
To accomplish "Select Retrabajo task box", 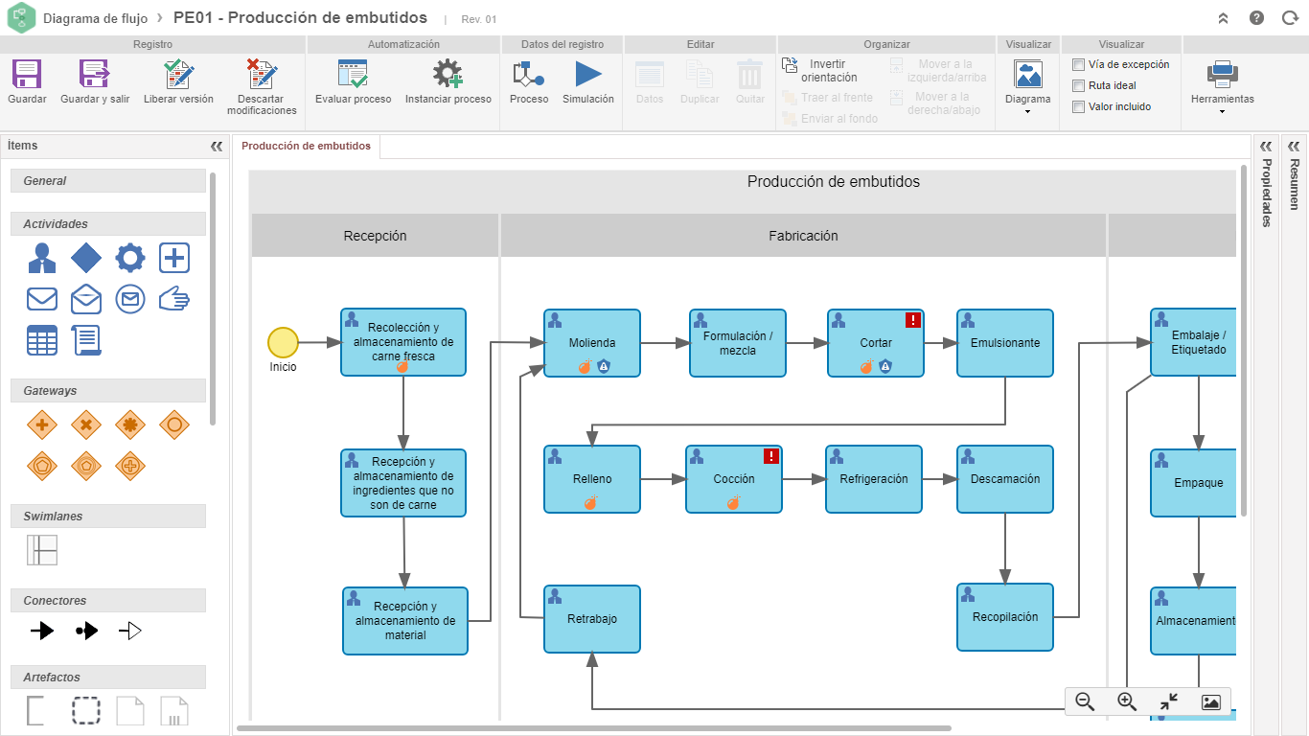I will coord(592,619).
